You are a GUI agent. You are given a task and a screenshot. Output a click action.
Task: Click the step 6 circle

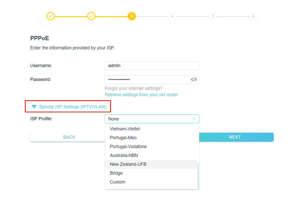[253, 16]
